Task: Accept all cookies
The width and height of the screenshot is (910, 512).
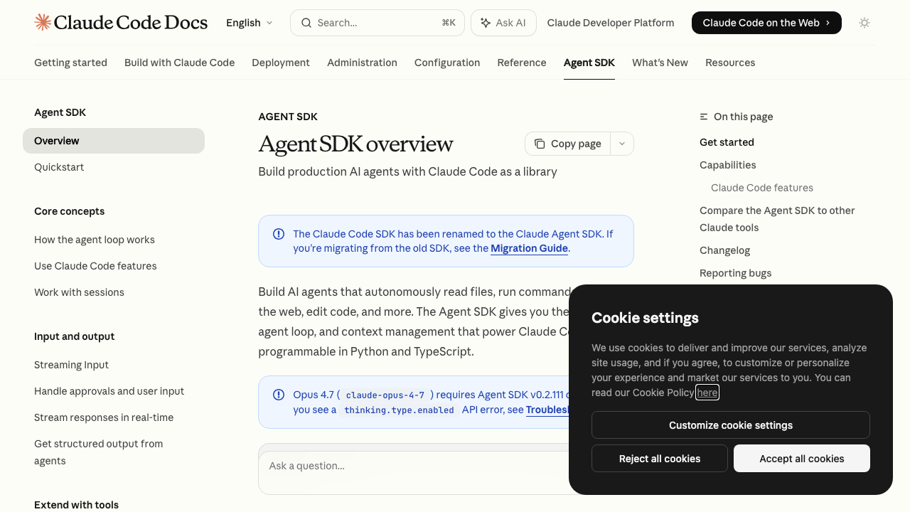Action: click(801, 458)
